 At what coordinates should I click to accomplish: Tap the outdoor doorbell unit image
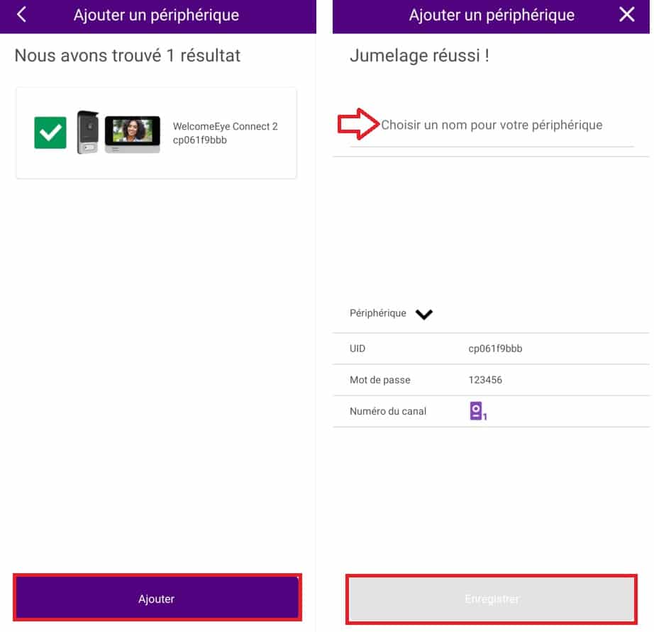[x=88, y=132]
